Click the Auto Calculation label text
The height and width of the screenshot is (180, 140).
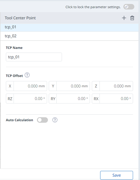click(19, 120)
